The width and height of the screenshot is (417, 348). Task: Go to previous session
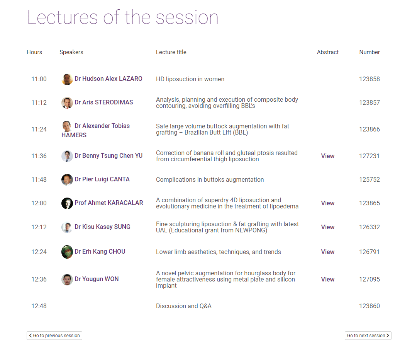click(54, 336)
